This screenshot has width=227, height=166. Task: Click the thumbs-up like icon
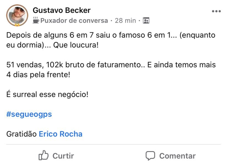43,155
